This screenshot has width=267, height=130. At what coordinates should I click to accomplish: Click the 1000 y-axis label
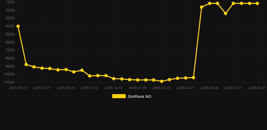pyautogui.click(x=10, y=2)
